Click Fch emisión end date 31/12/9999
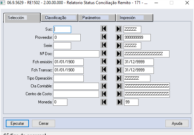 139,62
